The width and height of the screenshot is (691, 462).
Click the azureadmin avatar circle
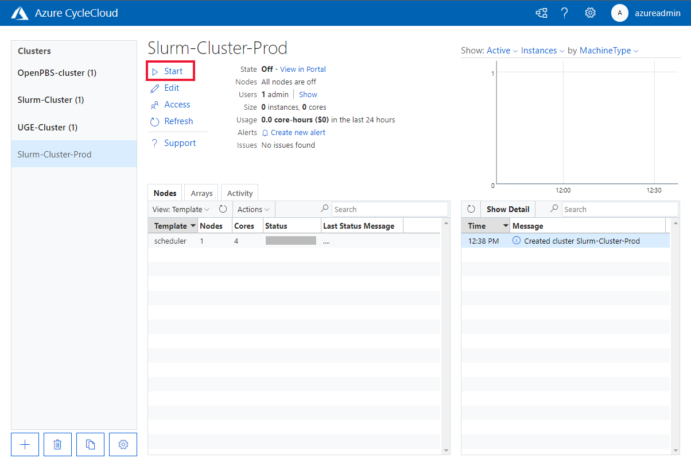[620, 13]
